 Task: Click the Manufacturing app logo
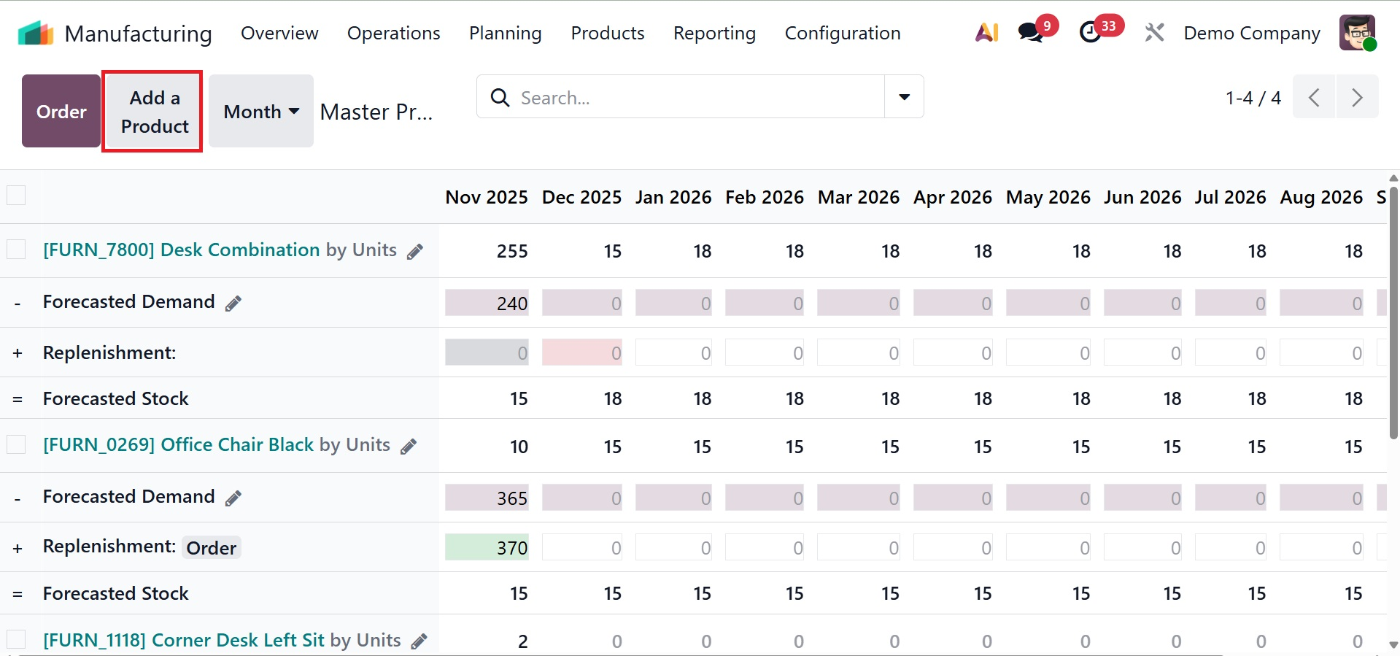pyautogui.click(x=36, y=34)
